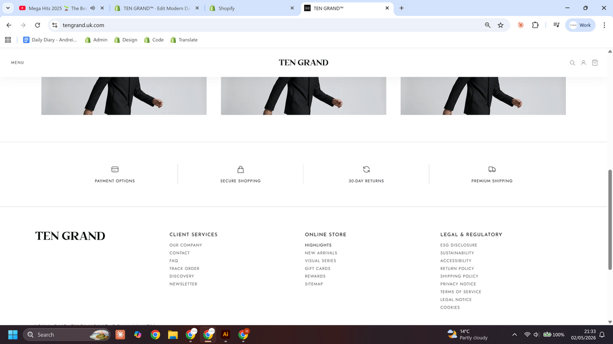Switch to the Mega Hits 2025 tab

coord(58,8)
